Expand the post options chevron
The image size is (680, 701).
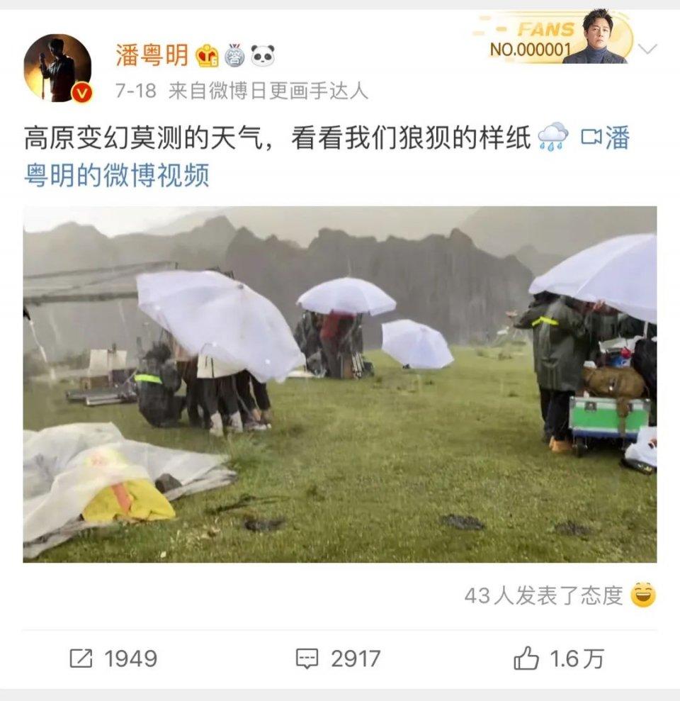point(648,48)
